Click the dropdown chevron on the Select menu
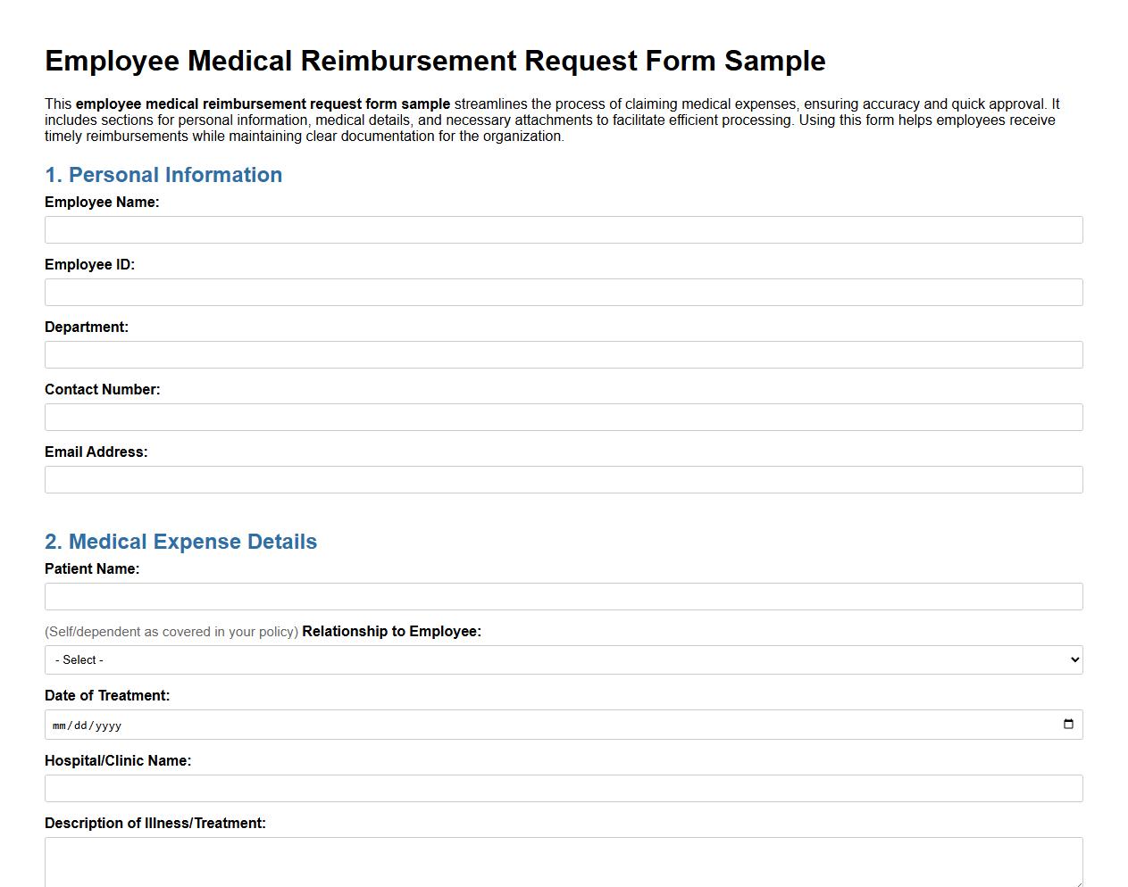1128x887 pixels. [1071, 659]
